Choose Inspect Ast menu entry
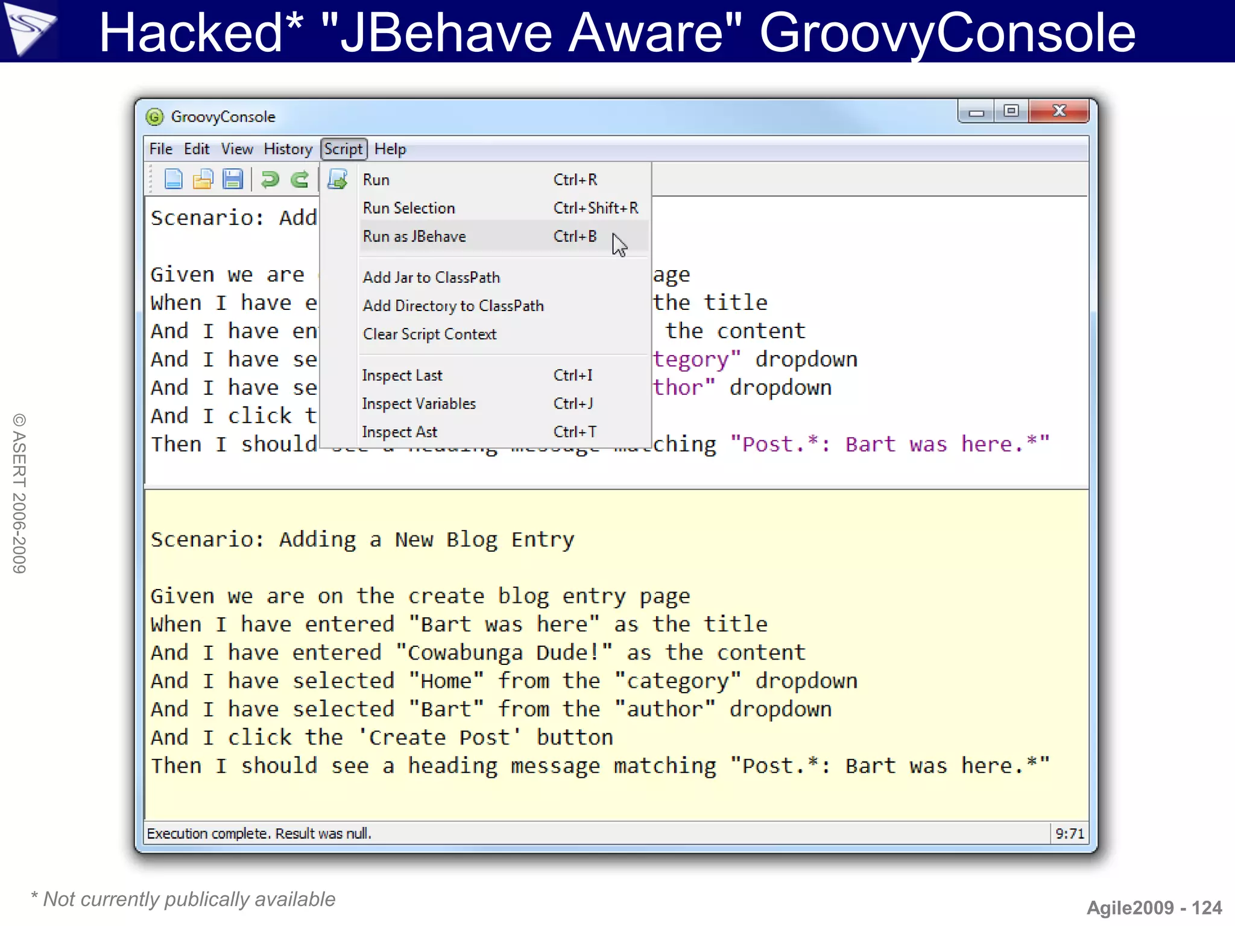 504,432
